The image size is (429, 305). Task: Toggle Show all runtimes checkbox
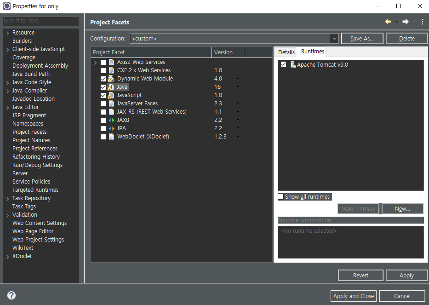[280, 196]
